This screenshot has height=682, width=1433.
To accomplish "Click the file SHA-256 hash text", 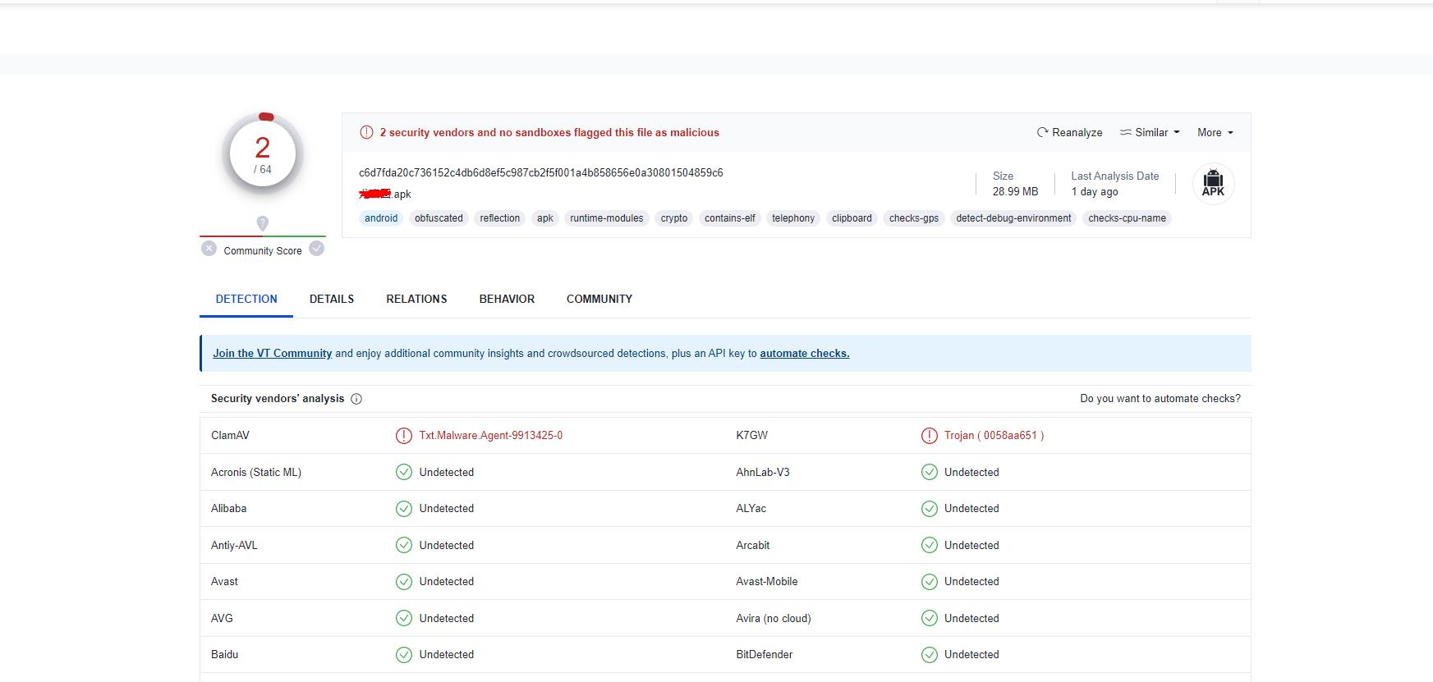I will [x=541, y=172].
